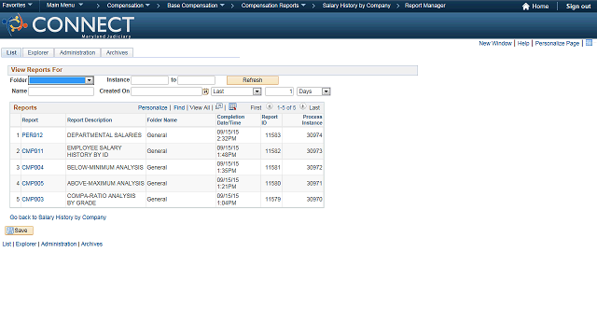Focus the number of days field

point(280,91)
